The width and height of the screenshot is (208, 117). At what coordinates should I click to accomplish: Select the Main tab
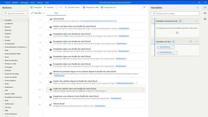(56, 13)
